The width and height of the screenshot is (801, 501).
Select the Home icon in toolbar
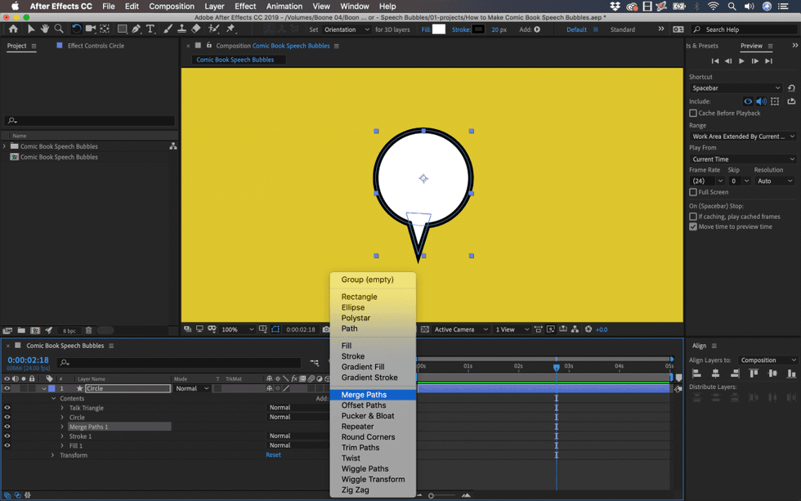pos(13,29)
